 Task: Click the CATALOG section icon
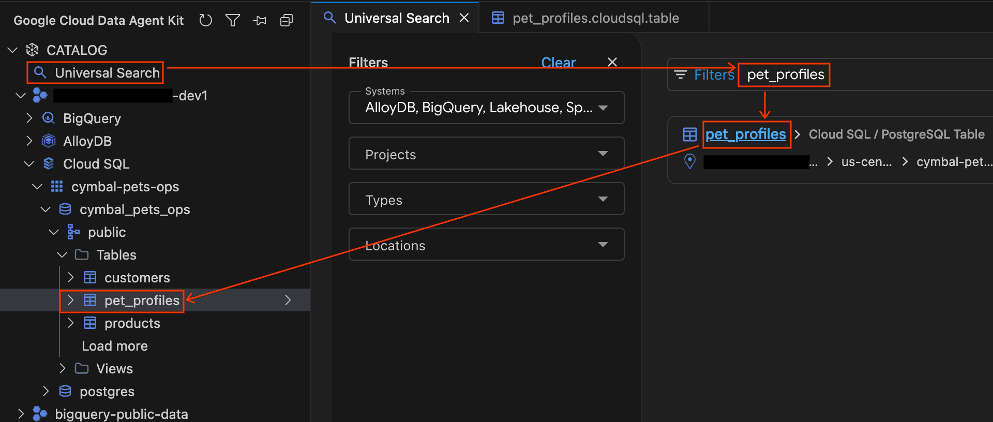click(x=33, y=50)
